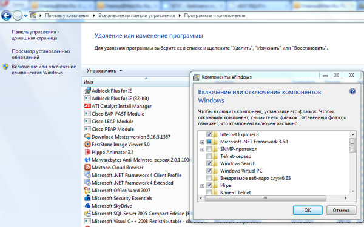Open Просмотр установленных обновлений link
Image resolution: width=364 pixels, height=227 pixels.
pyautogui.click(x=41, y=54)
